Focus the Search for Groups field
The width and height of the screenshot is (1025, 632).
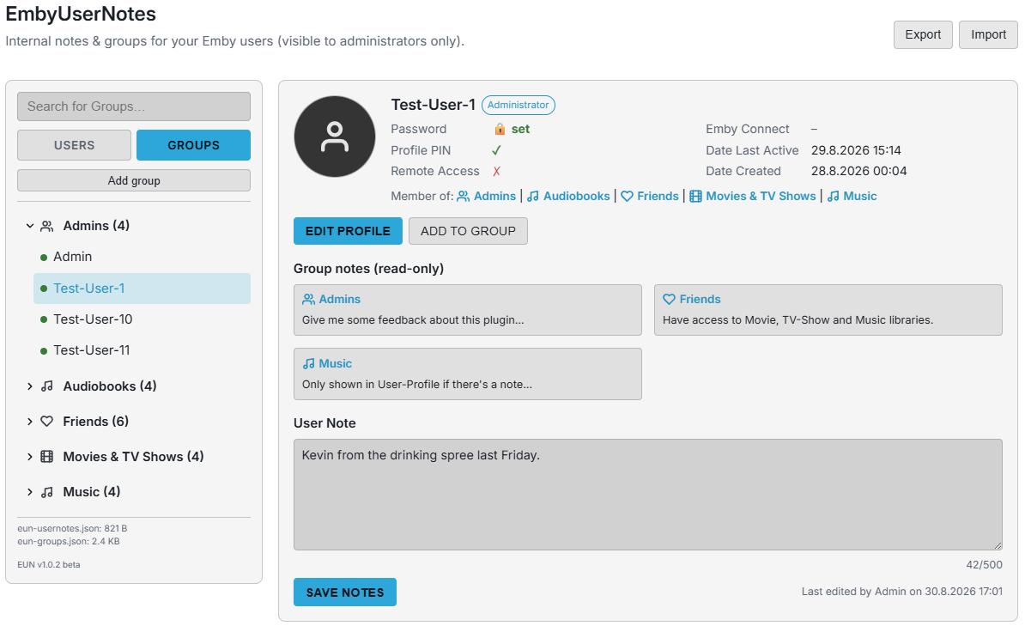pyautogui.click(x=134, y=106)
